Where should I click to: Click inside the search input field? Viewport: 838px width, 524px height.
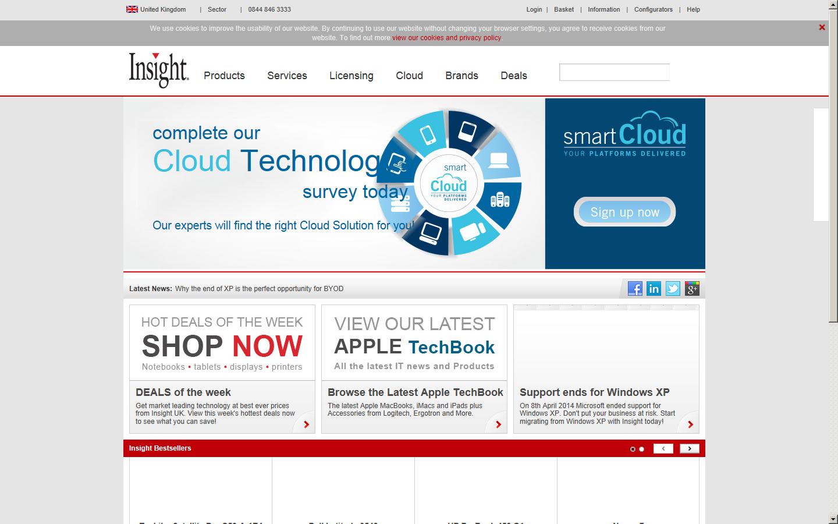614,72
